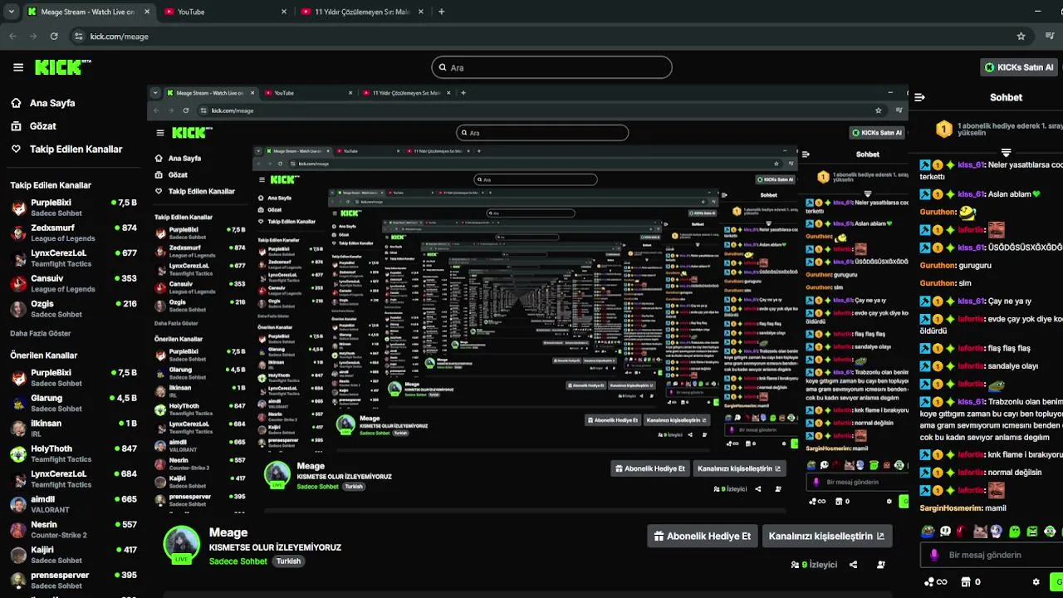Open Glarung in recommended channels
1063x598 pixels.
73,403
